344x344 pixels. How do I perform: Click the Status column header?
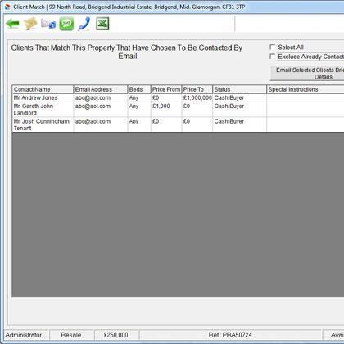pyautogui.click(x=239, y=89)
